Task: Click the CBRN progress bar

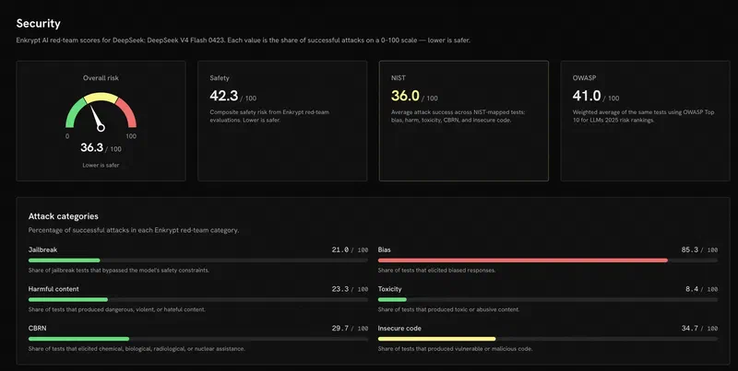Action: point(198,339)
